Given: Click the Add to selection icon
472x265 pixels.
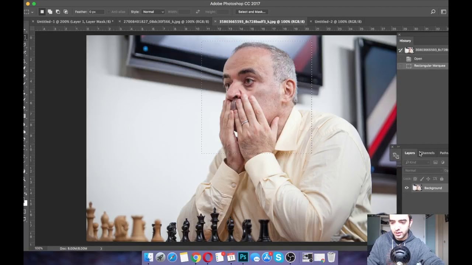Looking at the screenshot, I should pyautogui.click(x=50, y=11).
